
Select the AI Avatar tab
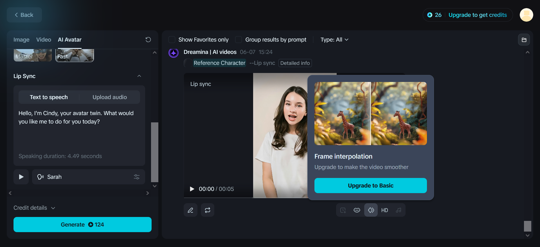[70, 40]
